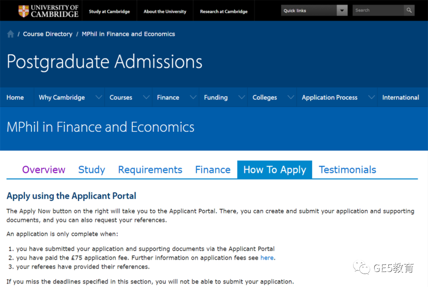Screen dimensions: 428x287
Task: Open About the University menu
Action: (165, 11)
